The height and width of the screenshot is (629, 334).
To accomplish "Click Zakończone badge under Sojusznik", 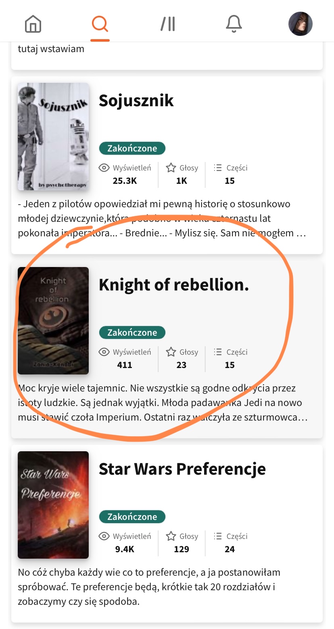I will [x=132, y=148].
